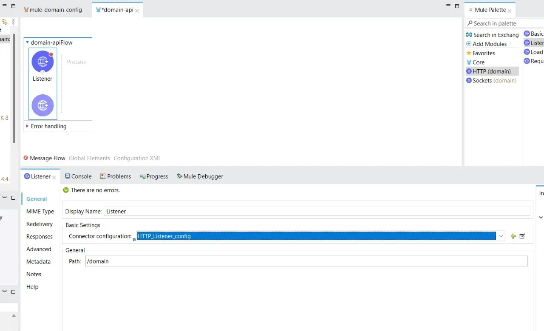This screenshot has height=331, width=544.
Task: Show Favorites in the Mule Palette
Action: tap(481, 53)
